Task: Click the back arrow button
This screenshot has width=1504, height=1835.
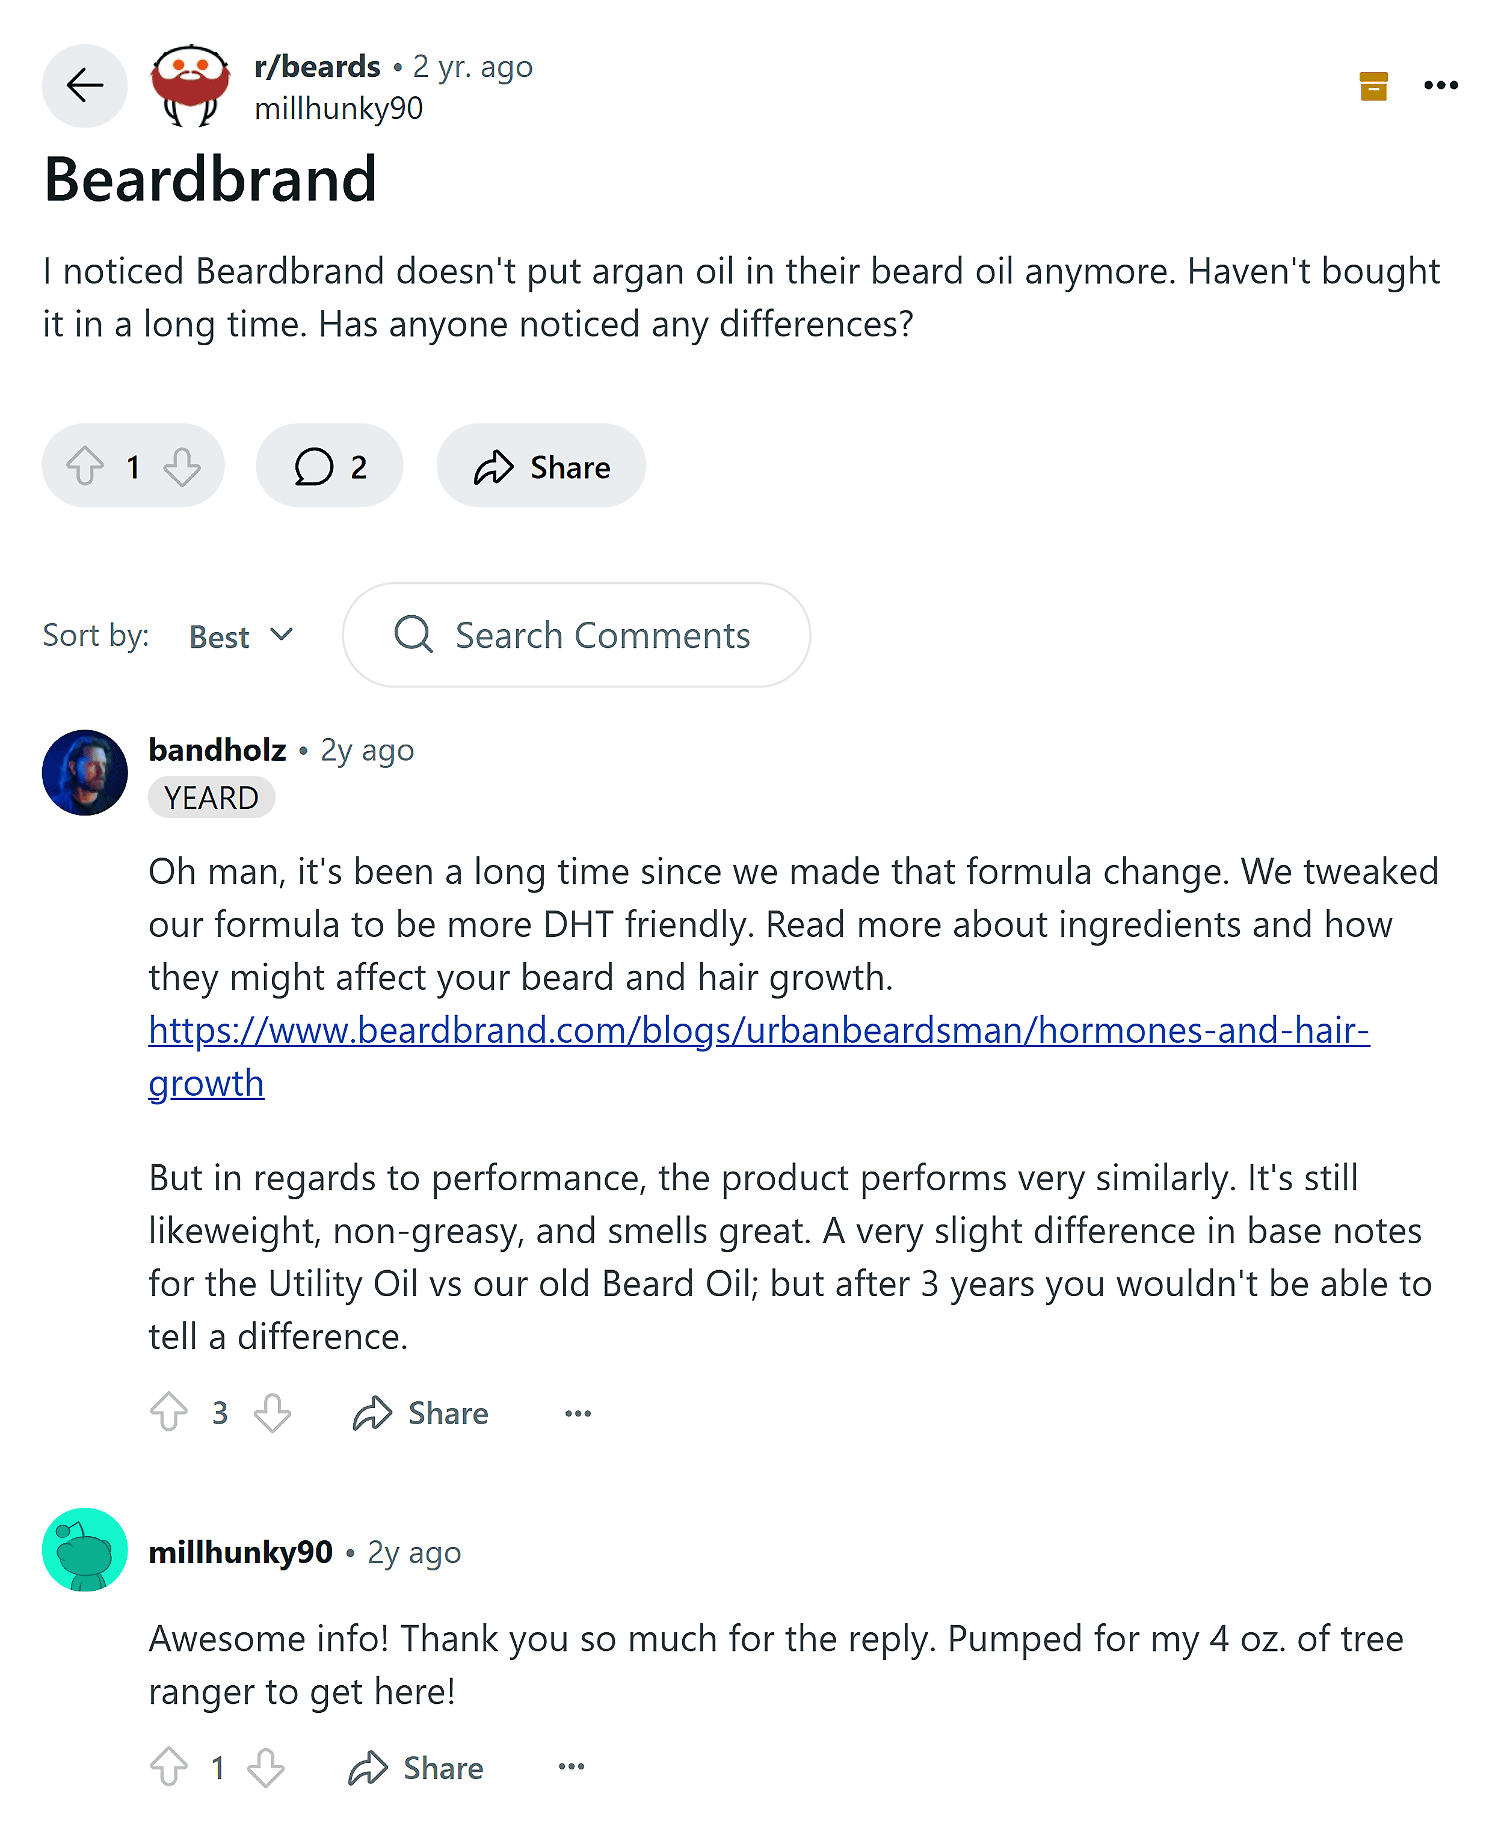Action: click(x=84, y=86)
